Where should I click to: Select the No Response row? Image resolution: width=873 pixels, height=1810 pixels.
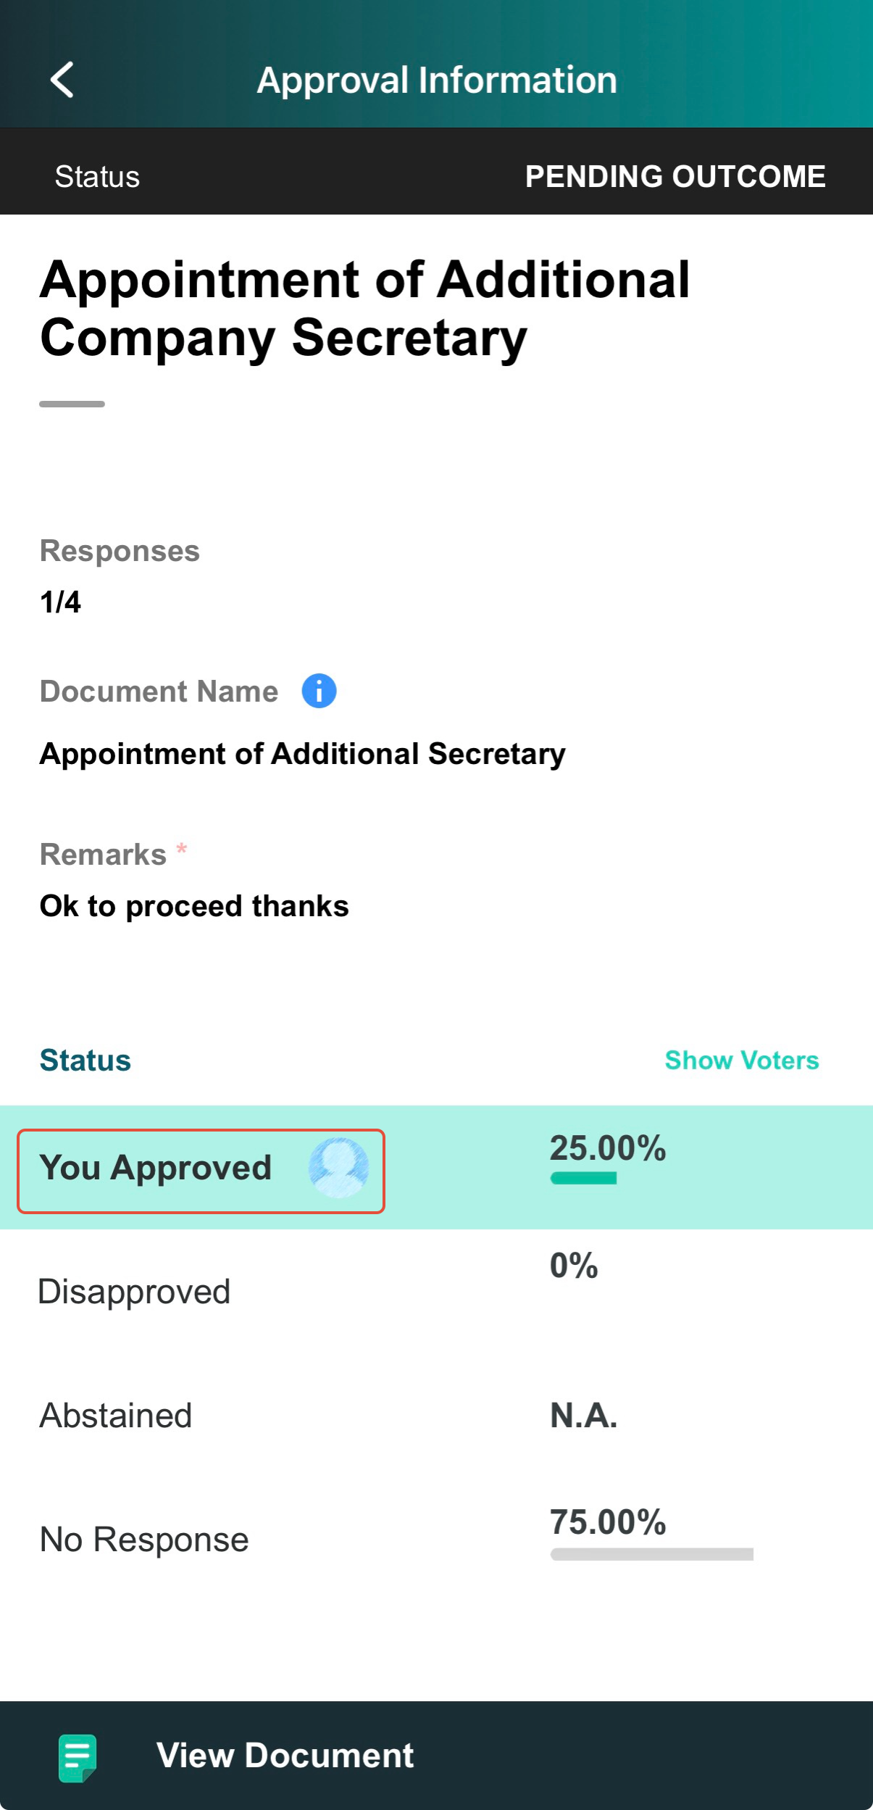click(436, 1539)
